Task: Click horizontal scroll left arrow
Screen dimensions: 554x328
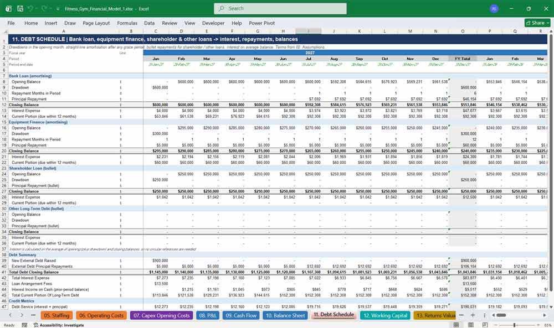Action: pyautogui.click(x=493, y=315)
